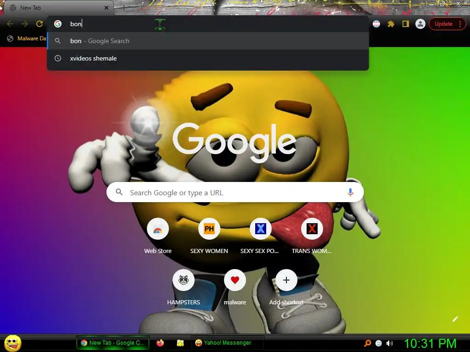Open a new tab with plus button
Screen dimensions: 470x352
124,8
